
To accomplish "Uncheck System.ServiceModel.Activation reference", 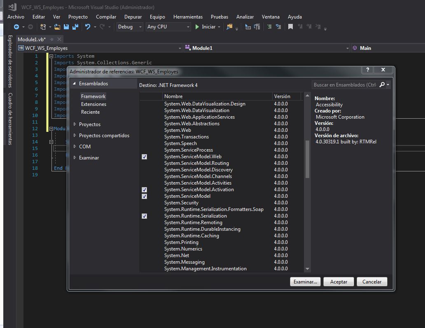I will tap(144, 190).
